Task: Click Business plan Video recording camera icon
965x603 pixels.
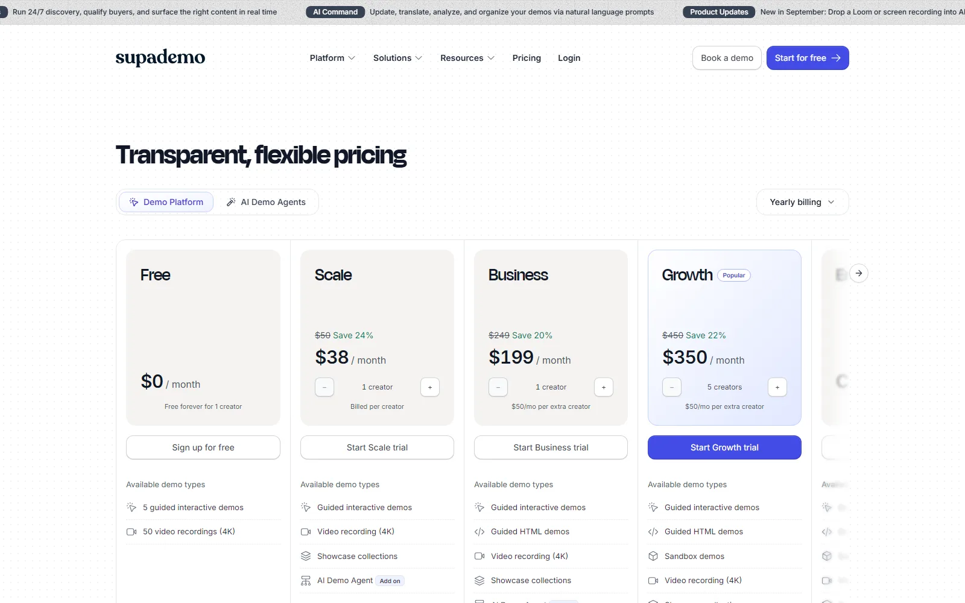Action: tap(479, 556)
